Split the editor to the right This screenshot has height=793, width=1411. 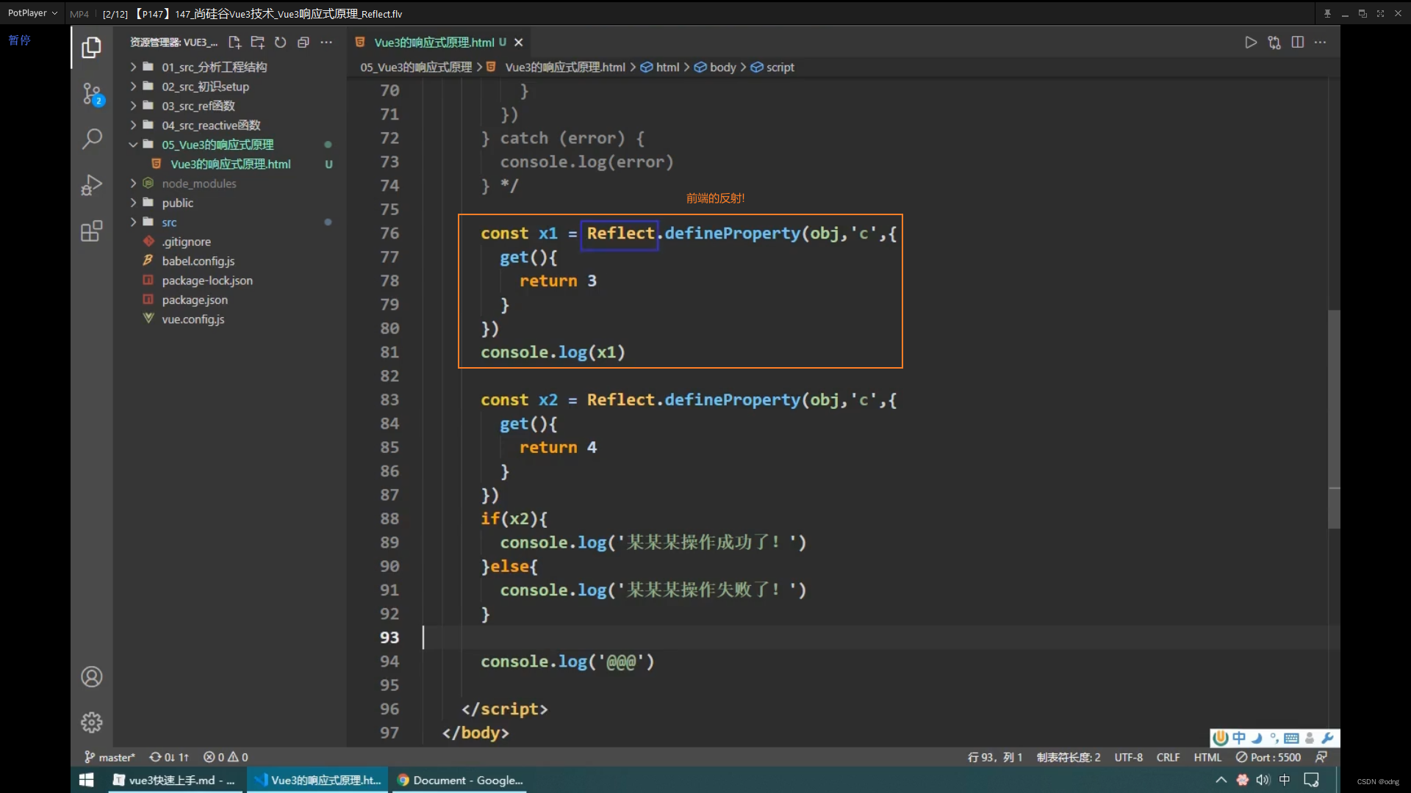(x=1298, y=43)
